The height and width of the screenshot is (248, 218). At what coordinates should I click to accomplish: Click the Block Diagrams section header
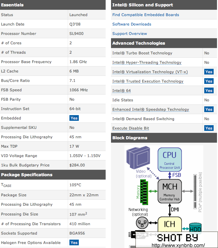[164, 138]
